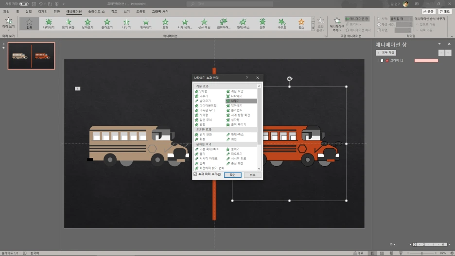
Task: Switch to the 디자인 tab
Action: 43,12
